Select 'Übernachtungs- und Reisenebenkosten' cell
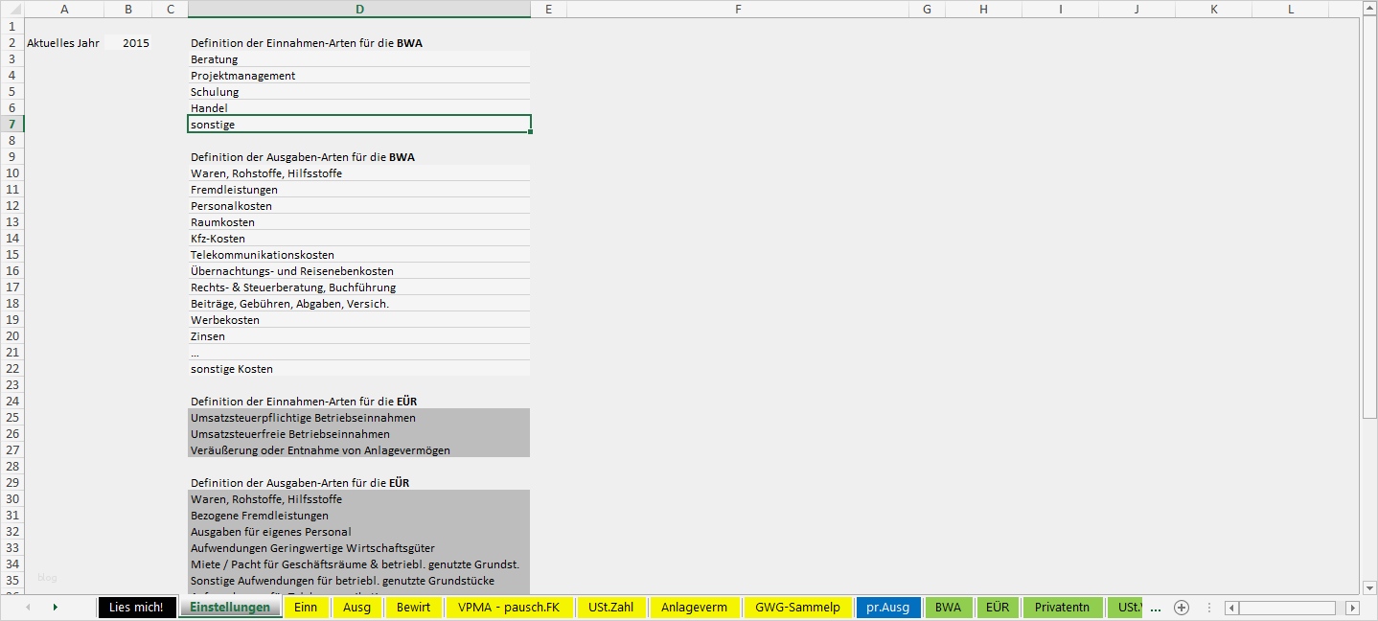Image resolution: width=1378 pixels, height=621 pixels. pyautogui.click(x=359, y=271)
